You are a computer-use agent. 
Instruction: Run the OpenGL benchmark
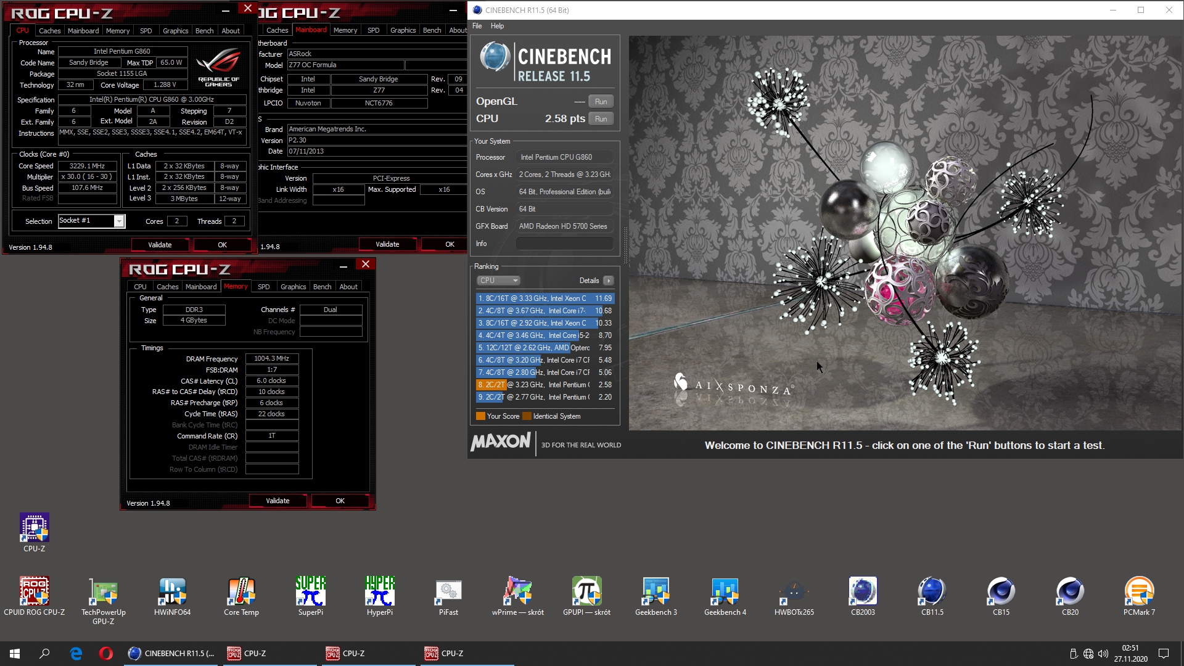click(601, 102)
